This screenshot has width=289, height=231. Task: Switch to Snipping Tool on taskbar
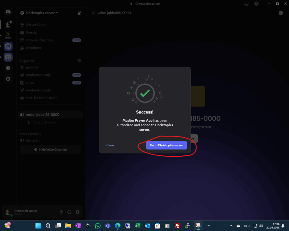(198, 226)
